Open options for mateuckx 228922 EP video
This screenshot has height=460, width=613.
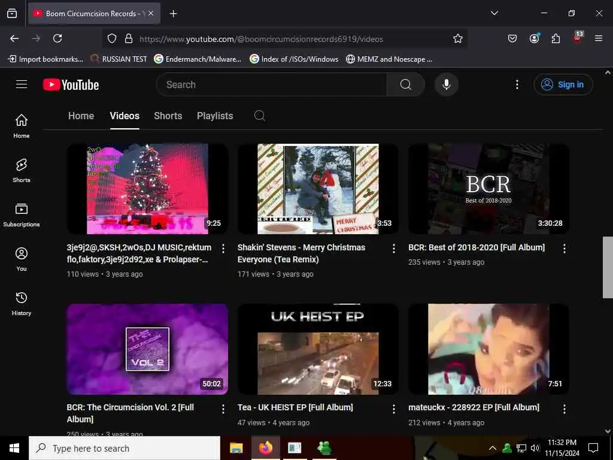564,408
